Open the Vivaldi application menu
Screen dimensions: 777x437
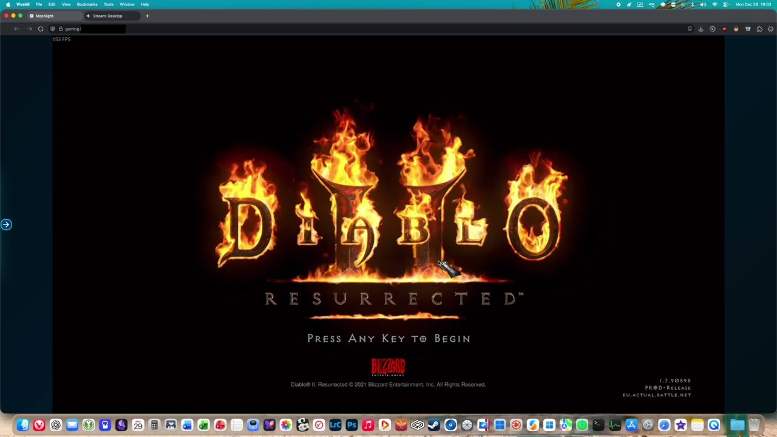pos(22,4)
